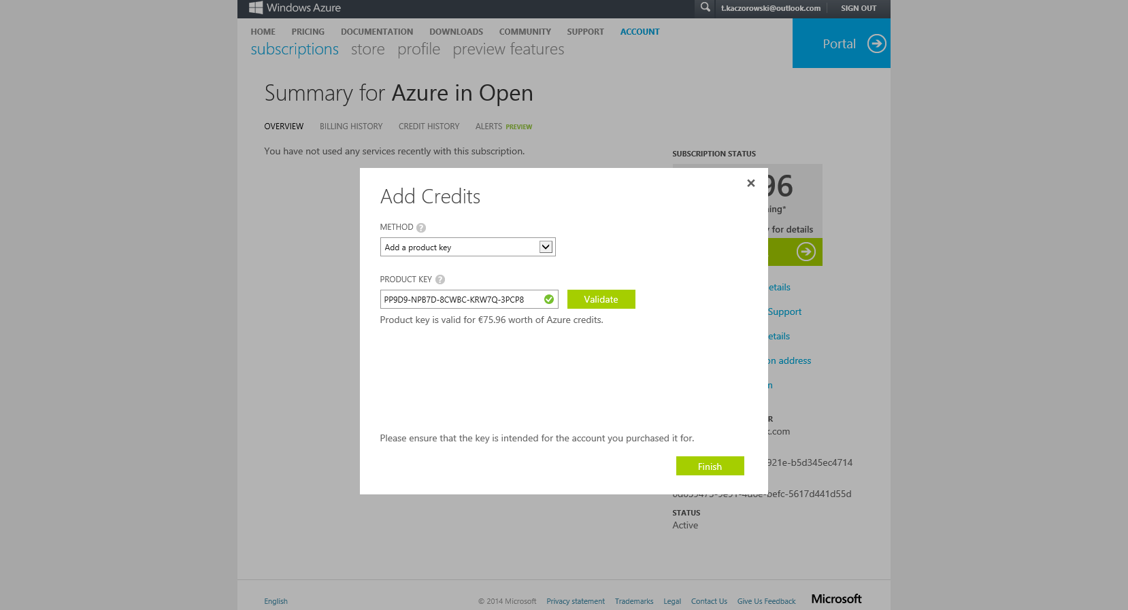This screenshot has height=610, width=1128.
Task: Click the Windows Azure logo icon
Action: click(256, 7)
